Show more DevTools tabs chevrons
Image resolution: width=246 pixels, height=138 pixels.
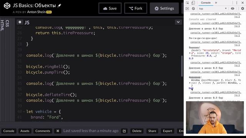pyautogui.click(x=216, y=3)
